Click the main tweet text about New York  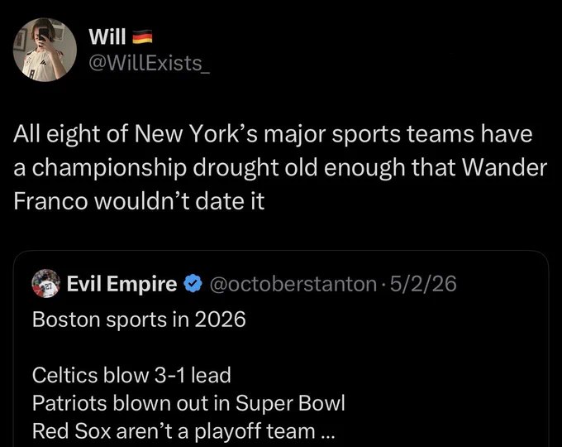(280, 167)
